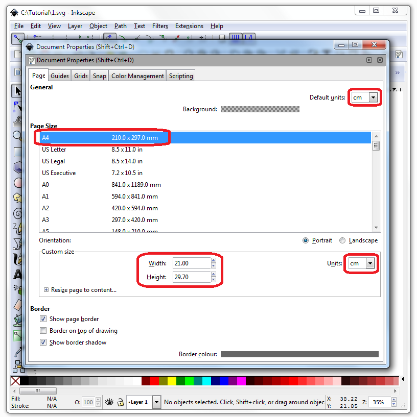The image size is (417, 417).
Task: Select the Node edit tool in toolbox
Action: click(17, 106)
